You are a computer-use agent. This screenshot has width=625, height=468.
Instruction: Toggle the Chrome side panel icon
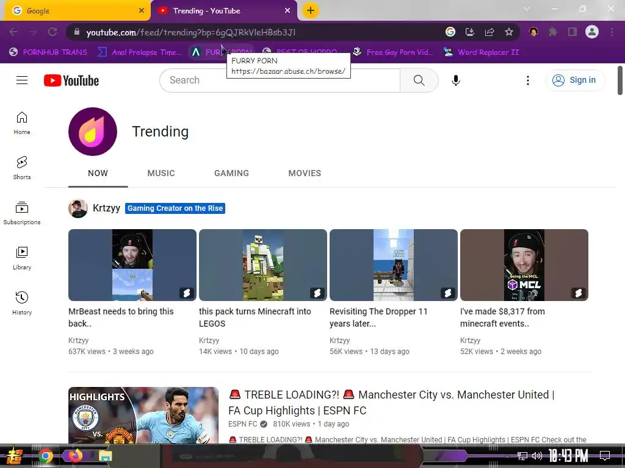point(573,32)
